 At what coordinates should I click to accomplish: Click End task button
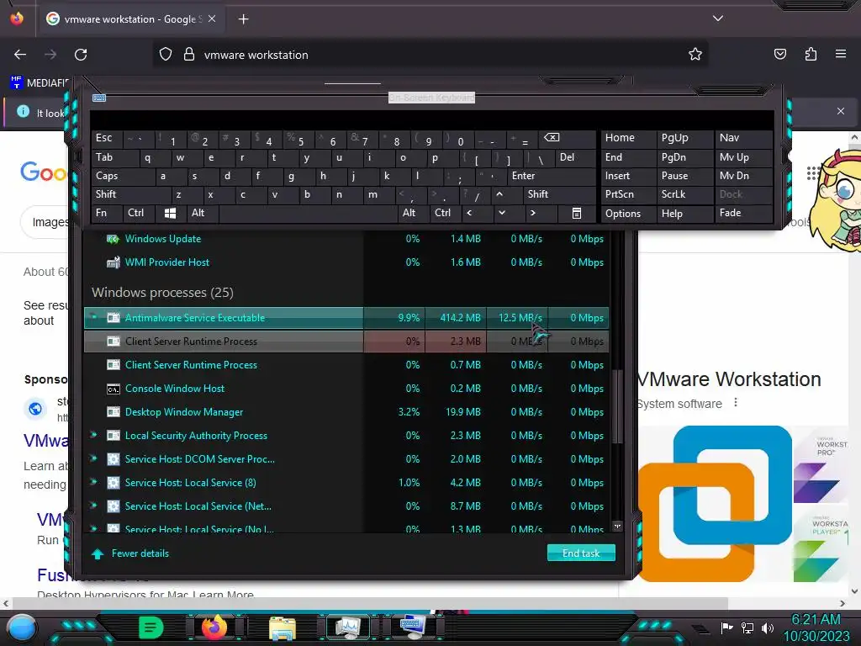[581, 553]
